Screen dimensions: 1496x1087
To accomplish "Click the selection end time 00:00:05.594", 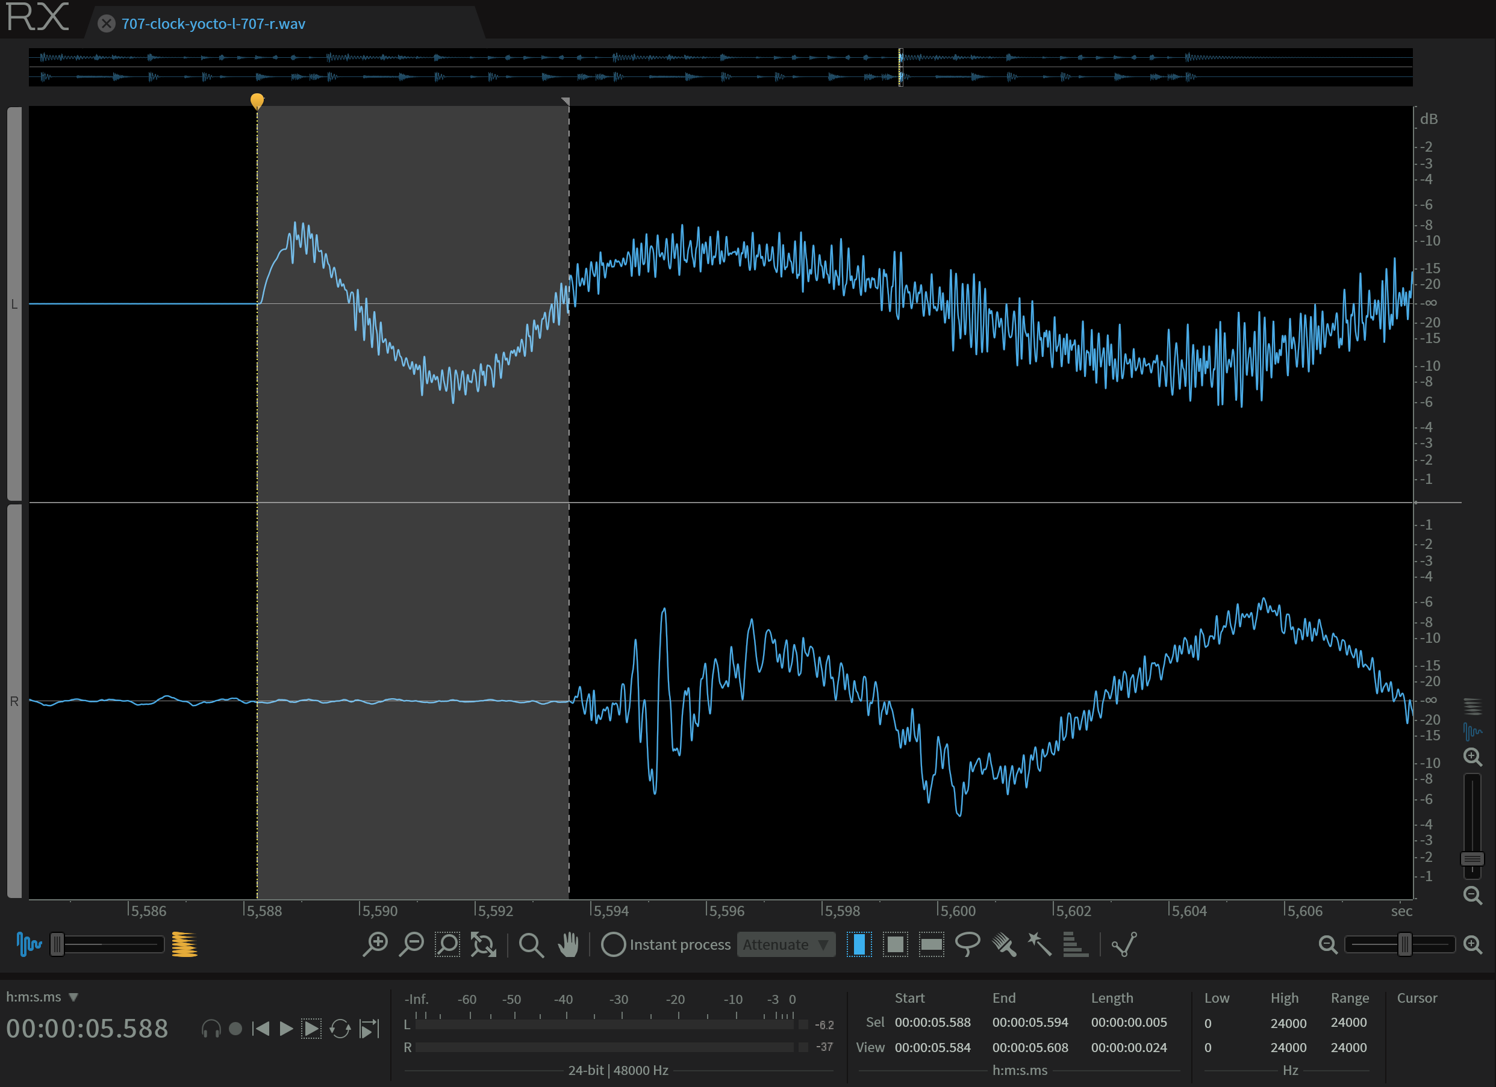I will [x=1030, y=1023].
